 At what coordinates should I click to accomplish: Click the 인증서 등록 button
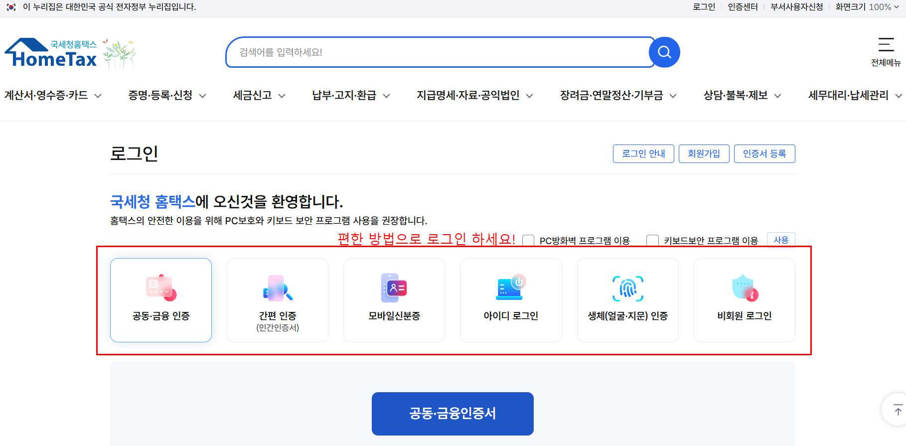pos(764,153)
